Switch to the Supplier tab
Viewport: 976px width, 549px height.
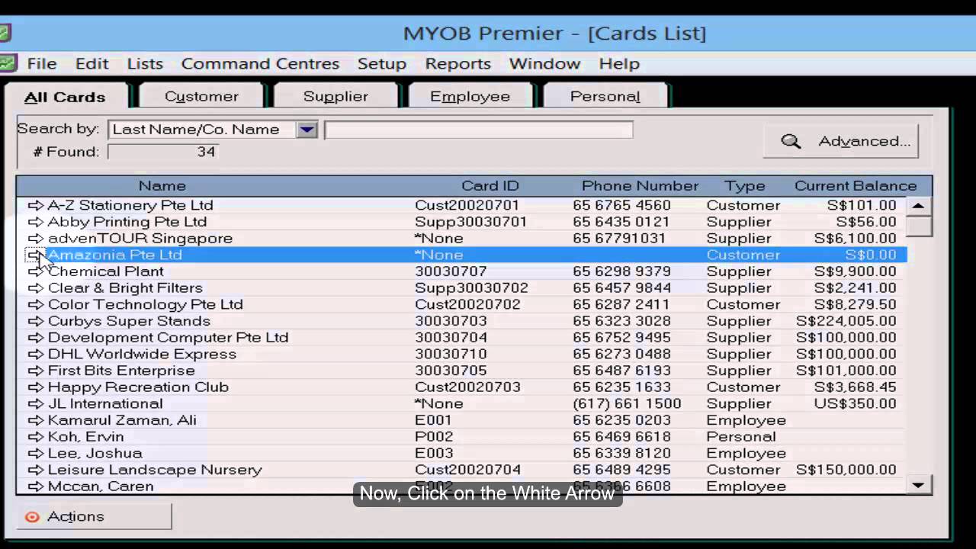click(x=335, y=96)
